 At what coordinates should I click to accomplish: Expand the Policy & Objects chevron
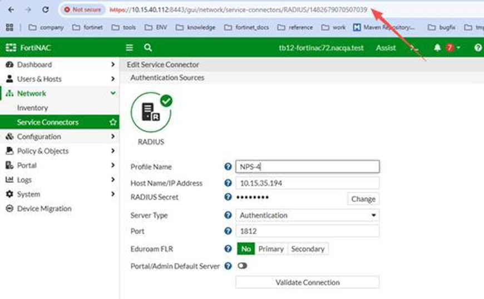113,151
